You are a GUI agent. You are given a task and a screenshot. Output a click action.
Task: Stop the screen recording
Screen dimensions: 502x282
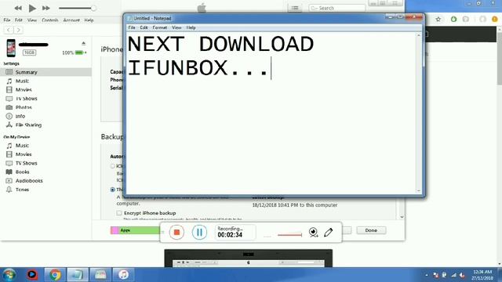pos(176,232)
